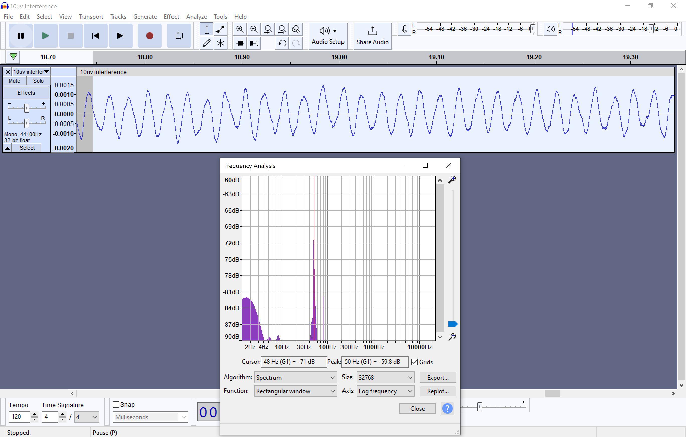Image resolution: width=686 pixels, height=437 pixels.
Task: Click Fit selection to width icon
Action: (x=268, y=29)
